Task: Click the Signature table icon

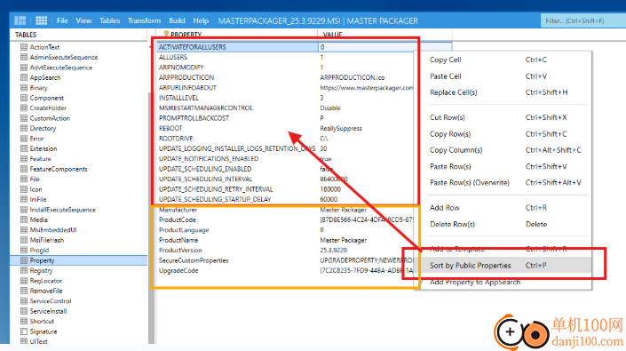Action: [24, 331]
